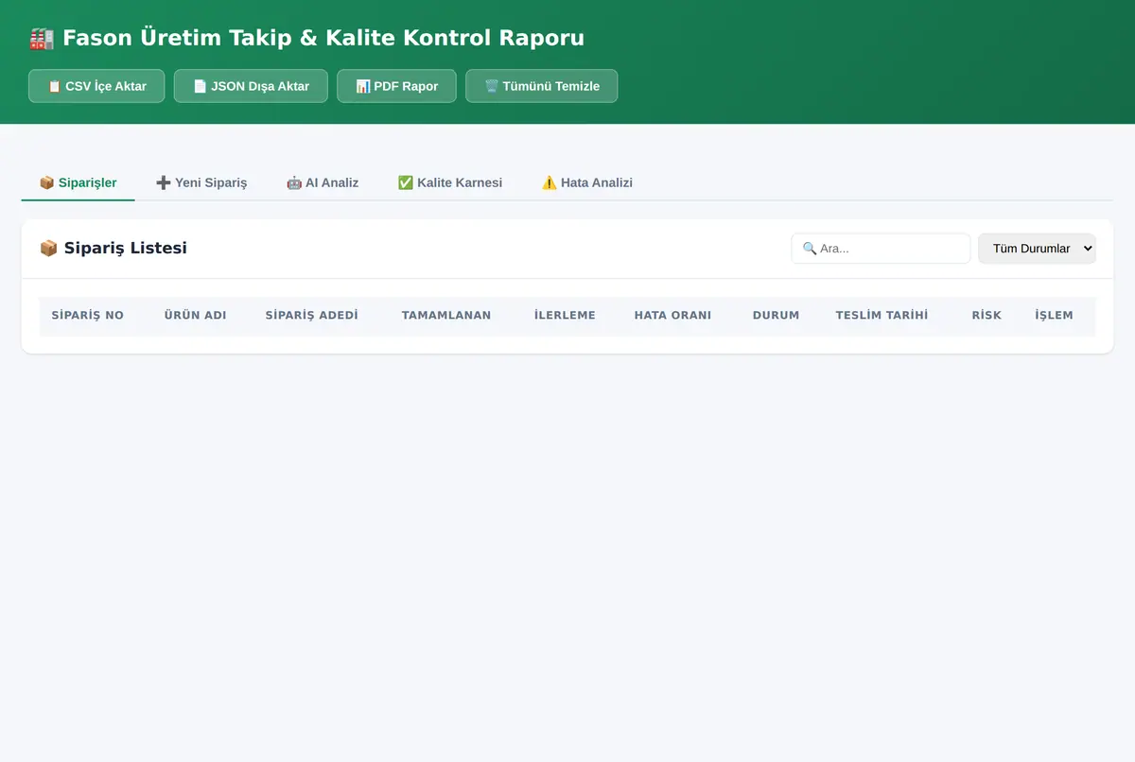The width and height of the screenshot is (1135, 762).
Task: Open the Hata Analizi tab
Action: [x=586, y=182]
